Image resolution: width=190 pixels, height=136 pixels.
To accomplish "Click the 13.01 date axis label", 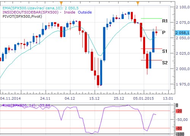I will (168, 98).
